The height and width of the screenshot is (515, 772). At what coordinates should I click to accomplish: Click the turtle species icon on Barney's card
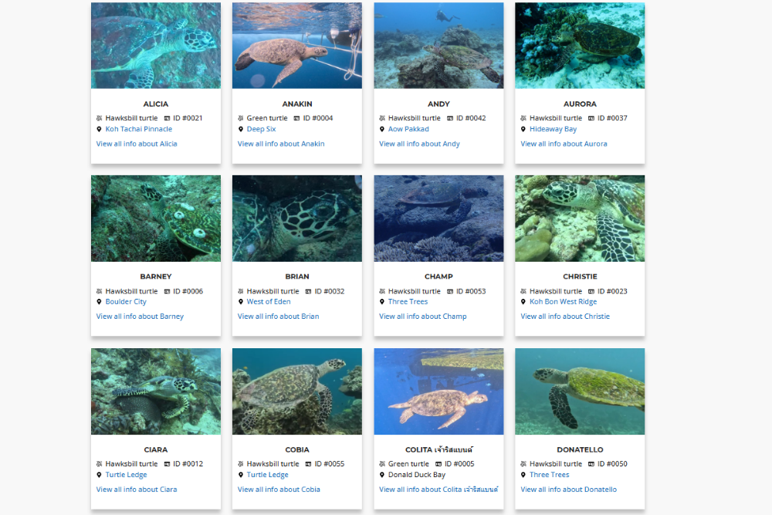(x=99, y=291)
